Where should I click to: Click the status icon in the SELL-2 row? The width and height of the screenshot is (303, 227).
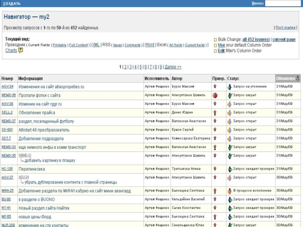coord(230,113)
